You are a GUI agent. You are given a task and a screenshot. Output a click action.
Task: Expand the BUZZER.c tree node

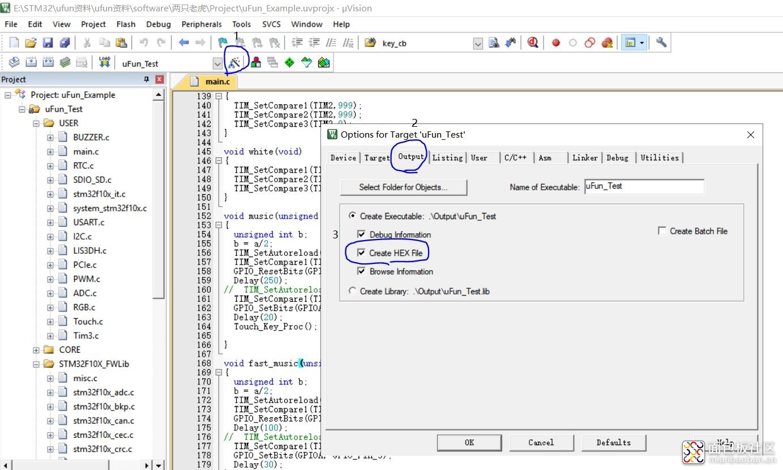coord(50,138)
